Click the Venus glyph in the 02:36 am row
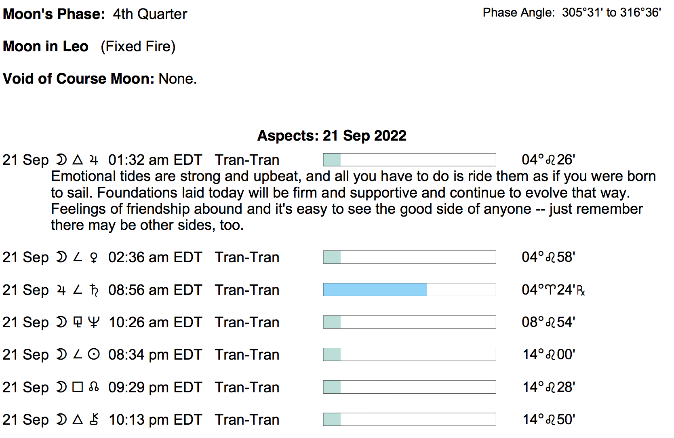674x438 pixels. click(x=94, y=258)
